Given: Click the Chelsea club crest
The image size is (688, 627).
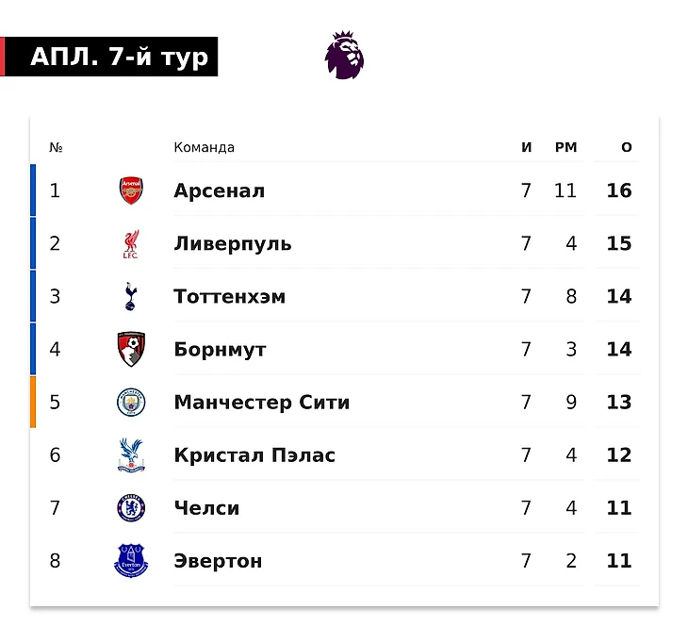Looking at the screenshot, I should coord(131,508).
